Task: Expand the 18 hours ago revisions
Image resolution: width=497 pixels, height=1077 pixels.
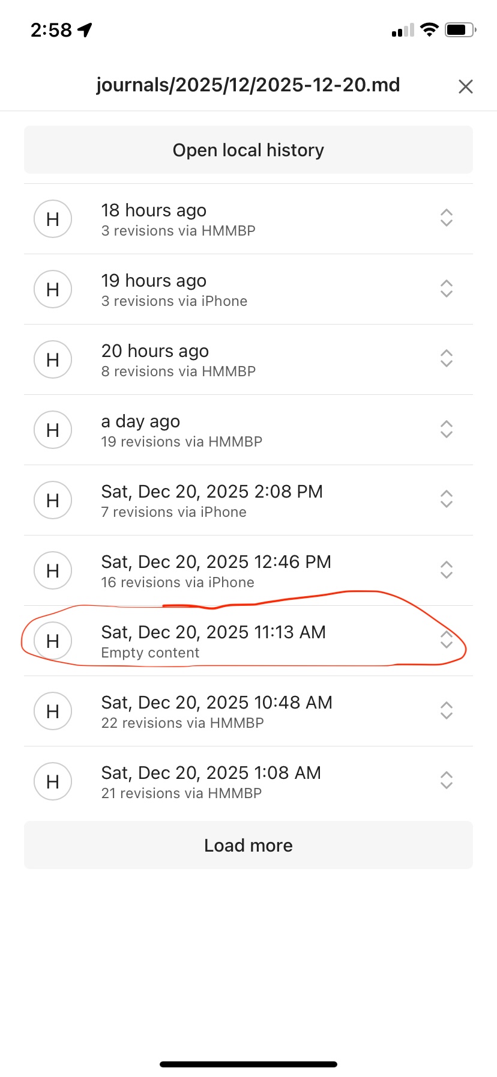Action: point(446,218)
